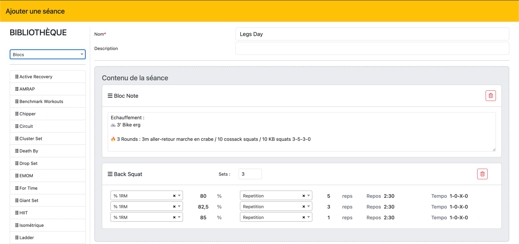Click the Sets number field
Viewport: 519px width, 244px height.
250,174
